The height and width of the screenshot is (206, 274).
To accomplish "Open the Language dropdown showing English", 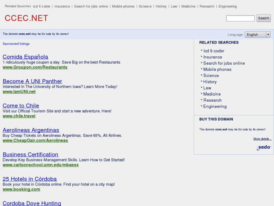I will click(x=257, y=34).
